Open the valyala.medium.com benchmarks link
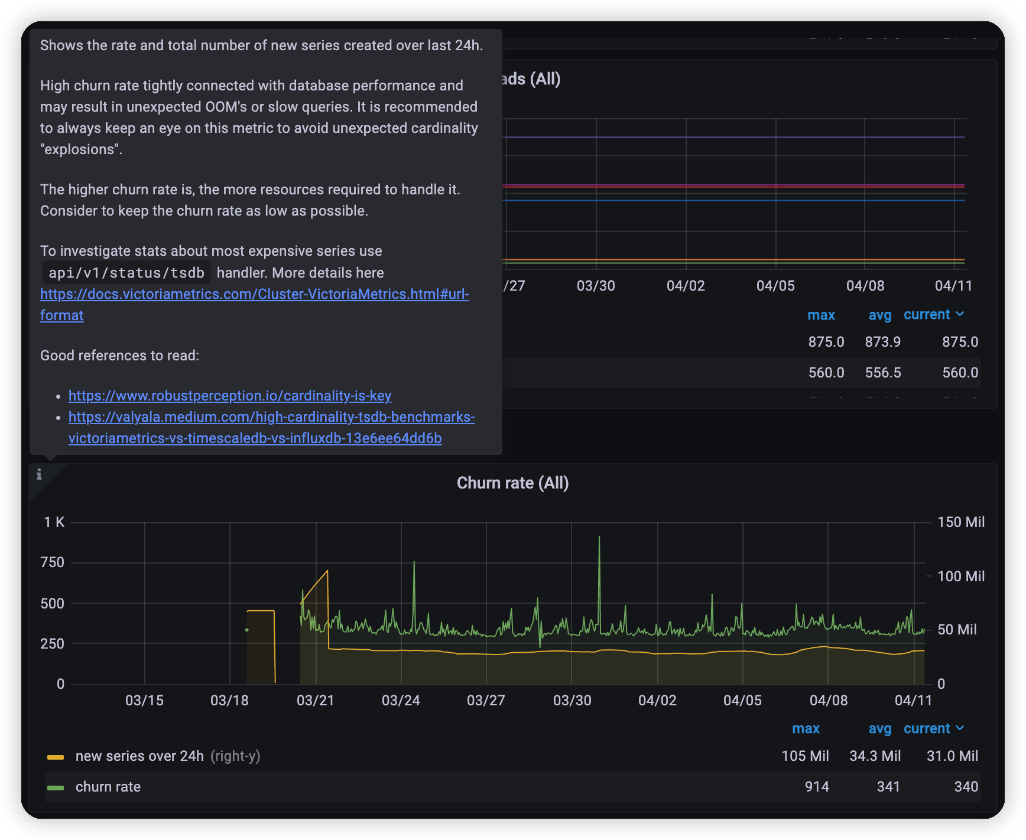The width and height of the screenshot is (1026, 840). (271, 417)
